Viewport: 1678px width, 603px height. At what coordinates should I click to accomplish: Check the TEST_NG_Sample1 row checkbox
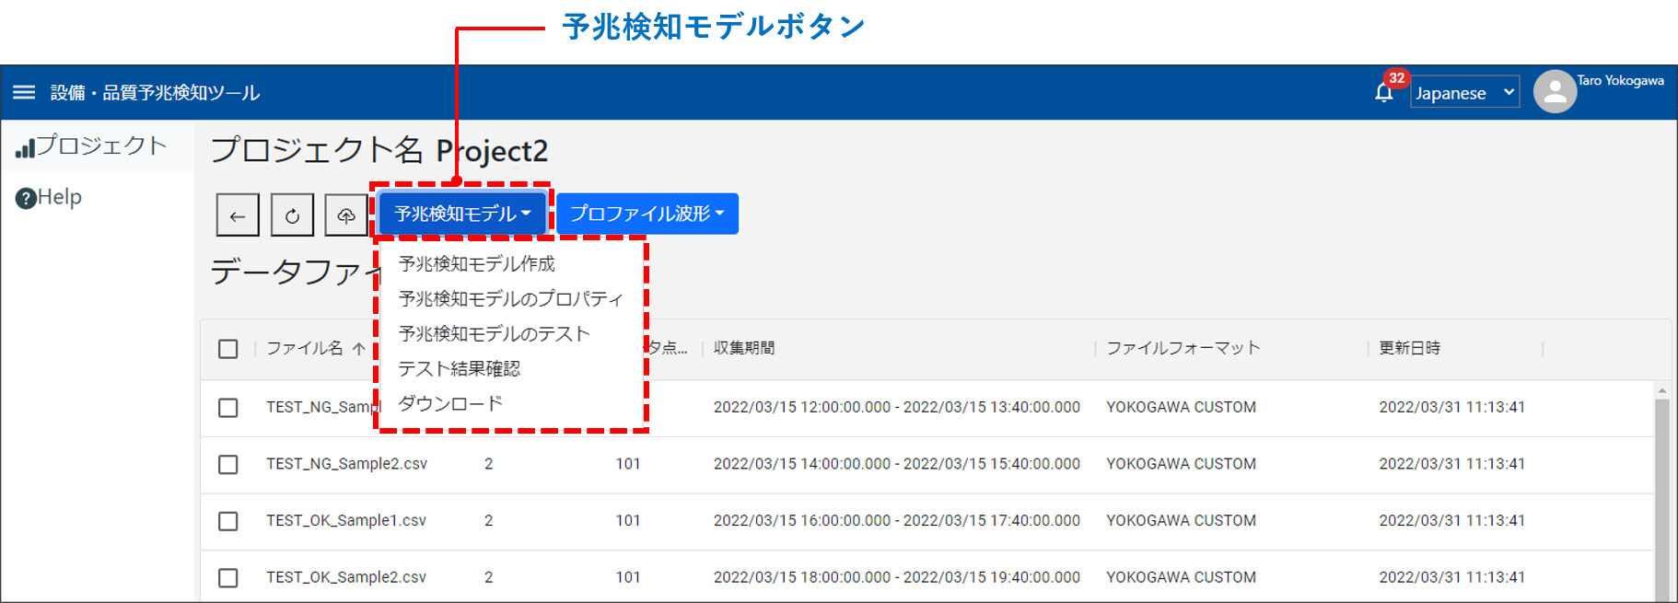tap(228, 408)
